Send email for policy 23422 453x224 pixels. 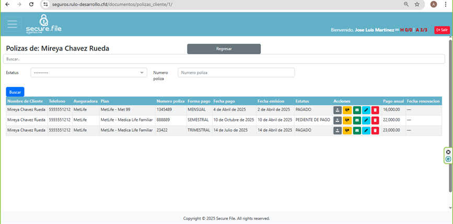tap(356, 130)
